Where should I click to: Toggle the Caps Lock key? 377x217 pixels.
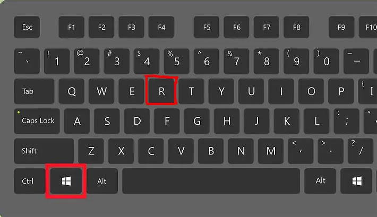(37, 121)
